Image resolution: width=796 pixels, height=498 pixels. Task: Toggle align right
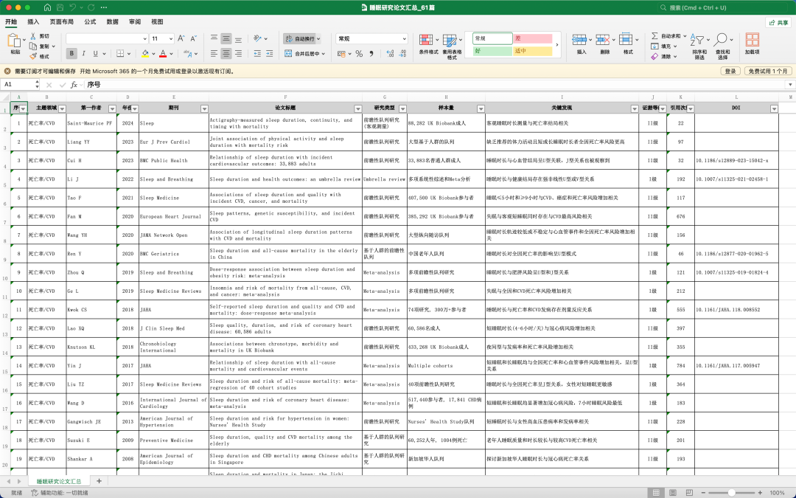(238, 53)
